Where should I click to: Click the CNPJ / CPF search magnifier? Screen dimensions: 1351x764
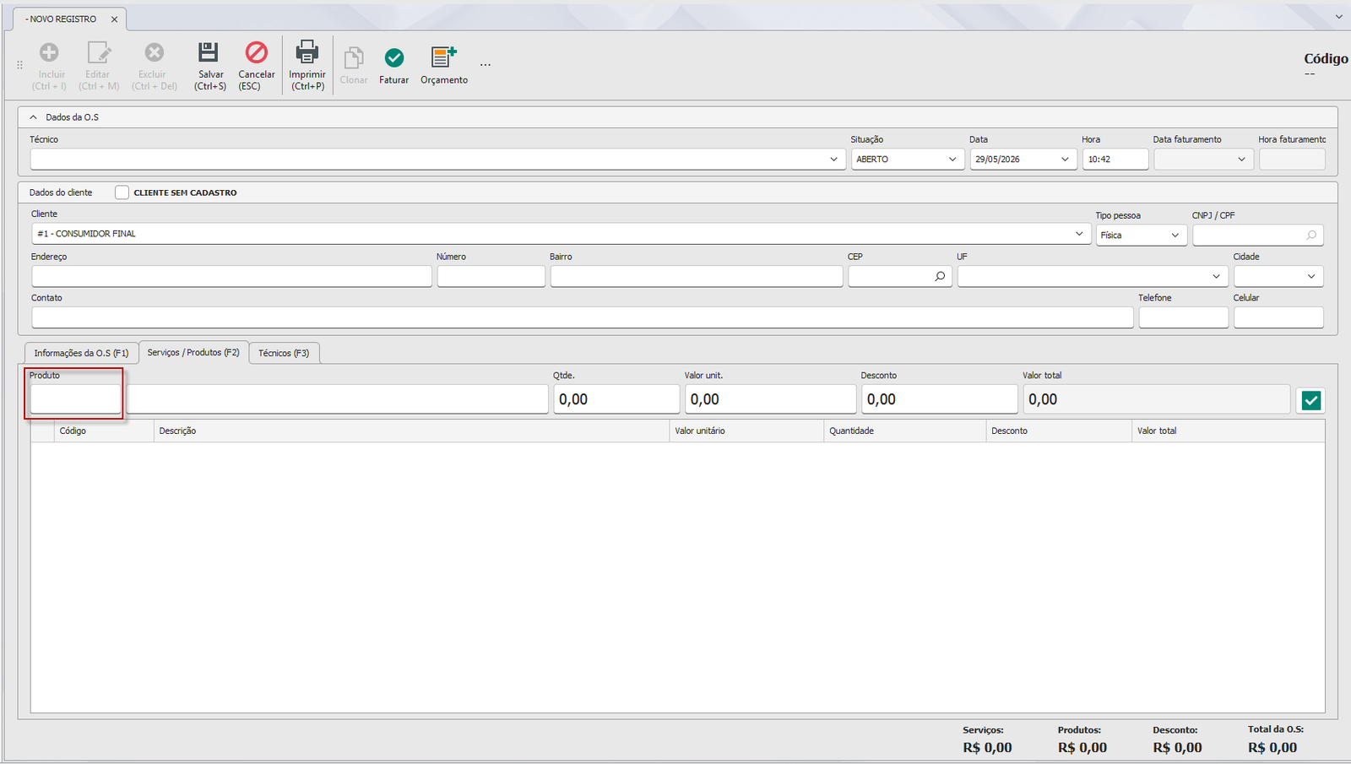(x=1311, y=236)
